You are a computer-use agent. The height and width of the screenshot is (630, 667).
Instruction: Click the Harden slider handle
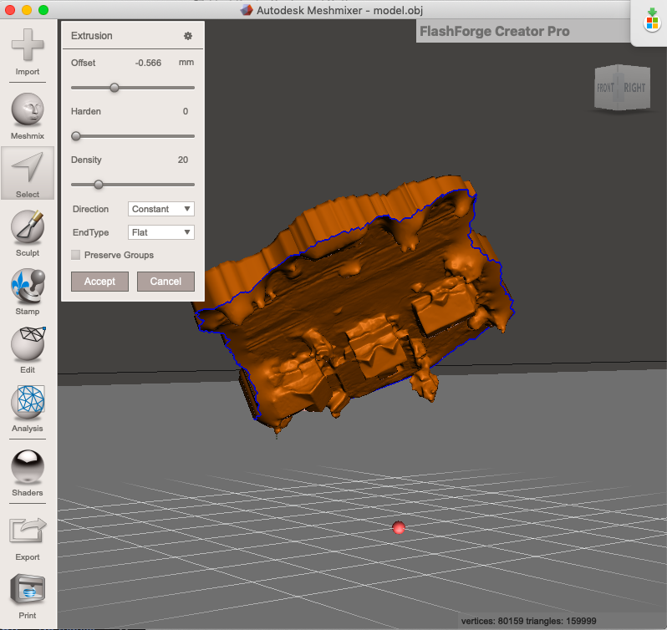[x=76, y=136]
